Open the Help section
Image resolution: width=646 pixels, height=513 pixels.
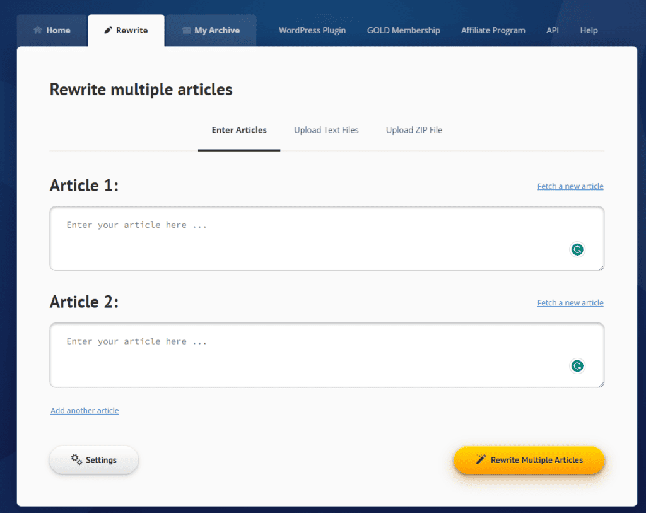click(589, 30)
